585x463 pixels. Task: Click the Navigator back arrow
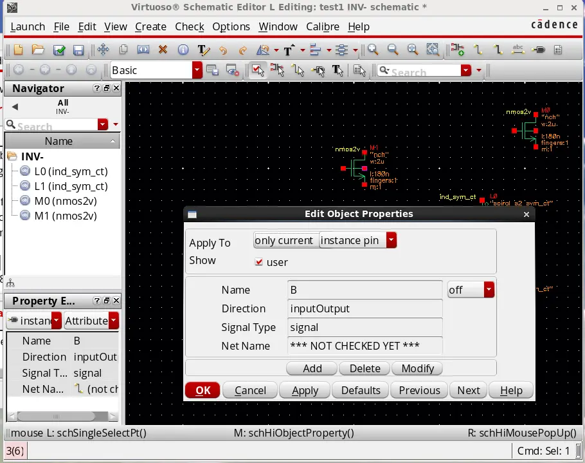coord(15,107)
